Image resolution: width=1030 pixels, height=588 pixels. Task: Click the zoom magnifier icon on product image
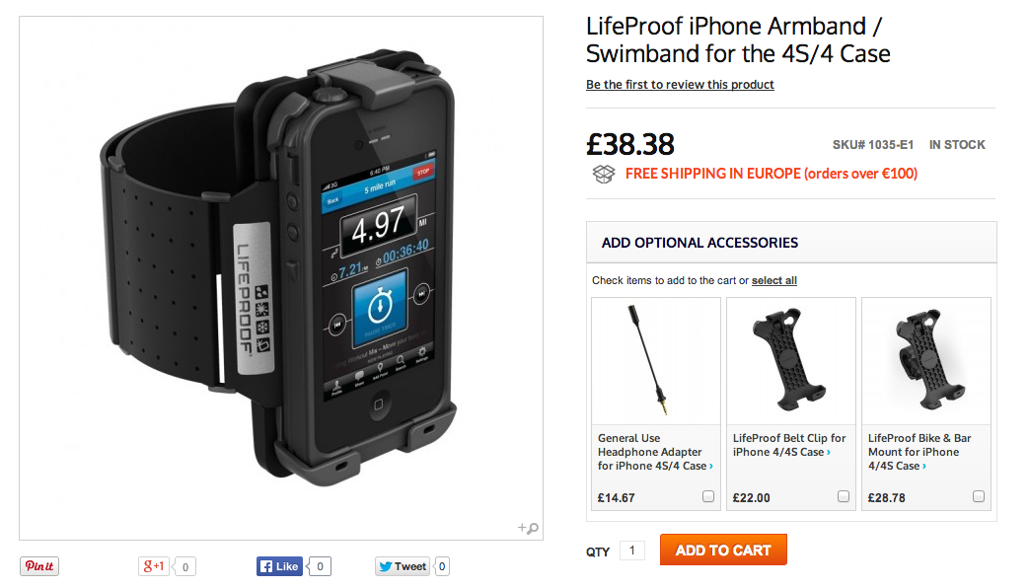528,528
